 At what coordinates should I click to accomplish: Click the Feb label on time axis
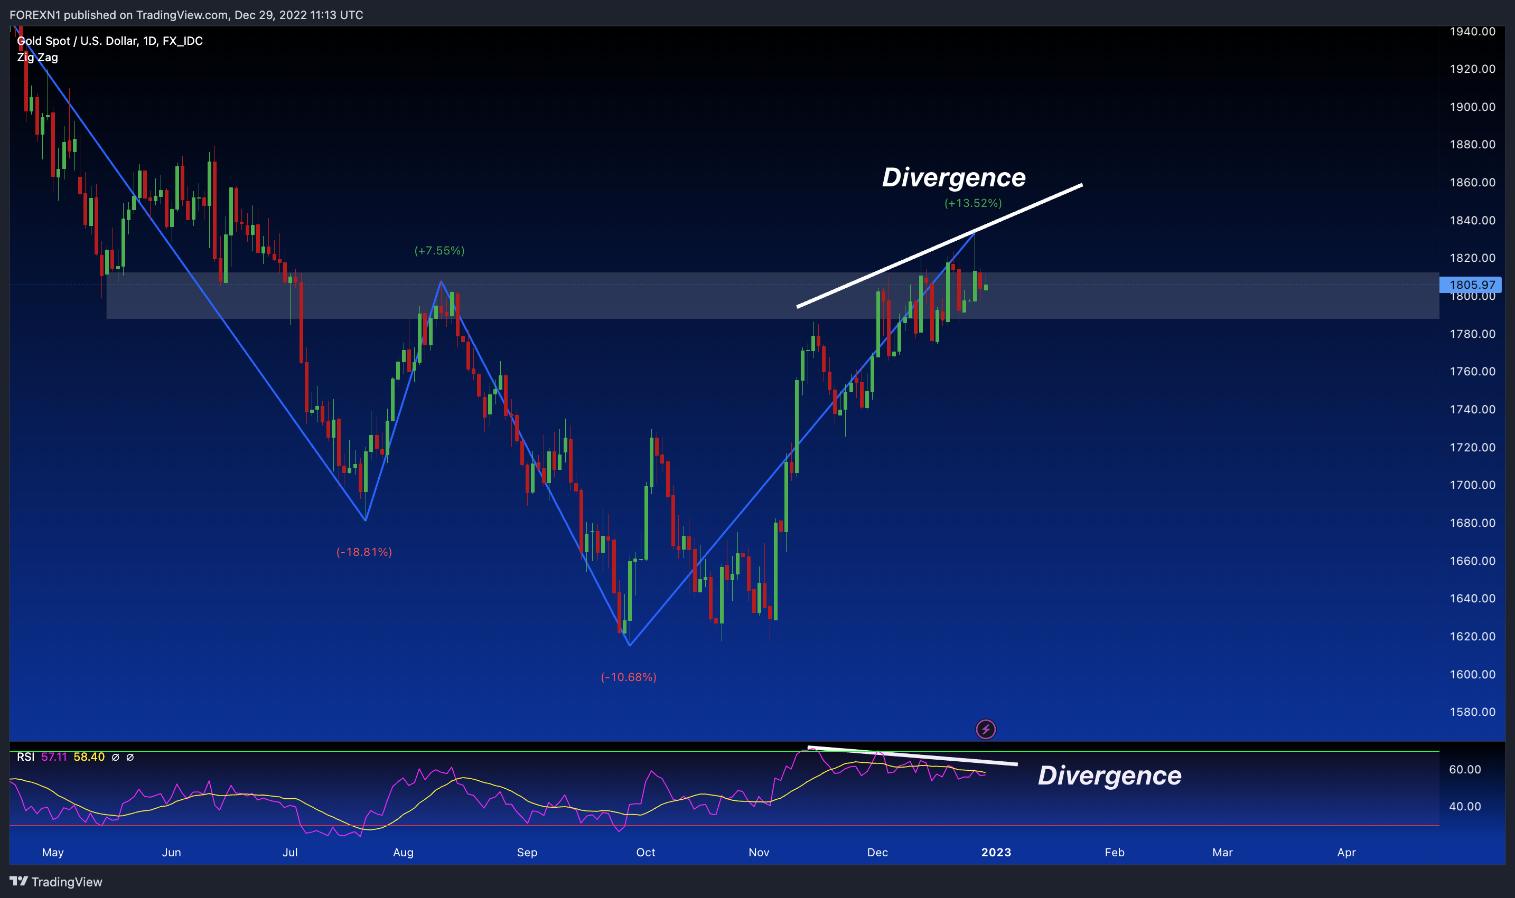pos(1114,852)
